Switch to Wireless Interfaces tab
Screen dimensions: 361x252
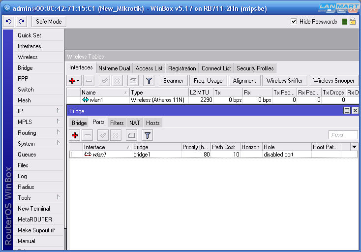(81, 67)
